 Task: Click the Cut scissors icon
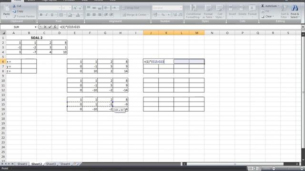pos(14,6)
